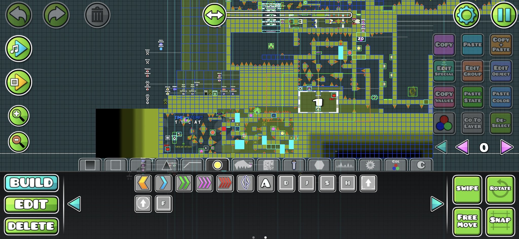
Task: Click De-Select button
Action: [x=501, y=123]
